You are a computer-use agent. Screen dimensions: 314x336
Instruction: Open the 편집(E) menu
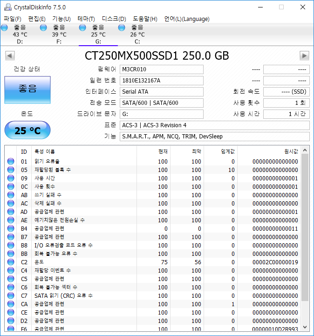tap(37, 19)
